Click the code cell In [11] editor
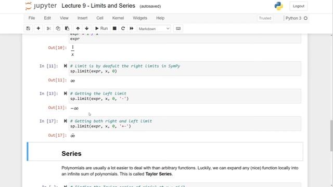 (185, 69)
